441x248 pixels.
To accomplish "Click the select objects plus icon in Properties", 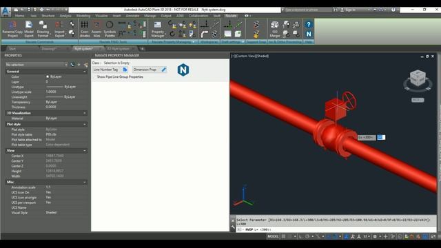I will point(79,65).
